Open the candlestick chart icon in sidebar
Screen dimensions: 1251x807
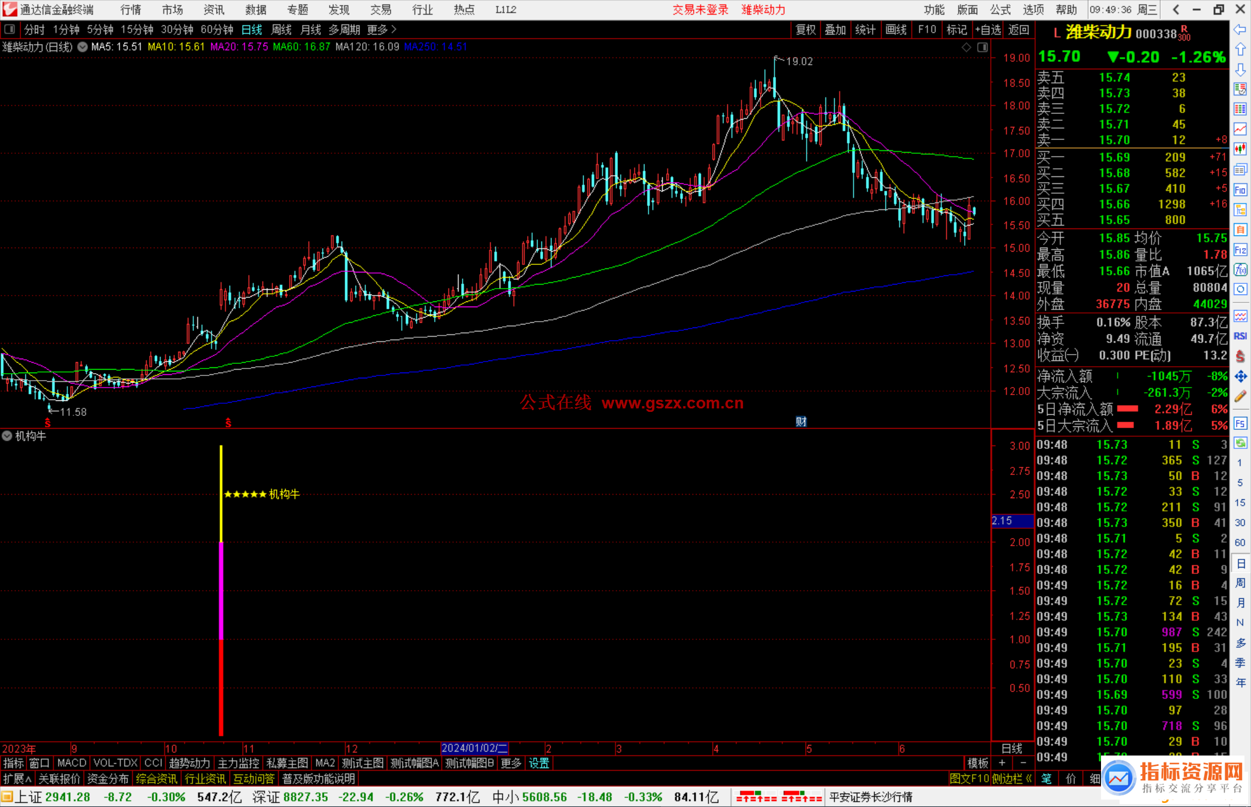(1240, 149)
